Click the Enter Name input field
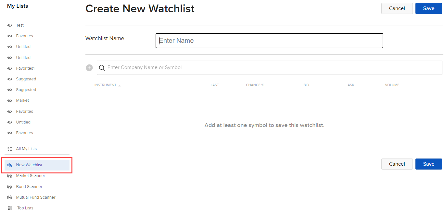 pyautogui.click(x=269, y=41)
